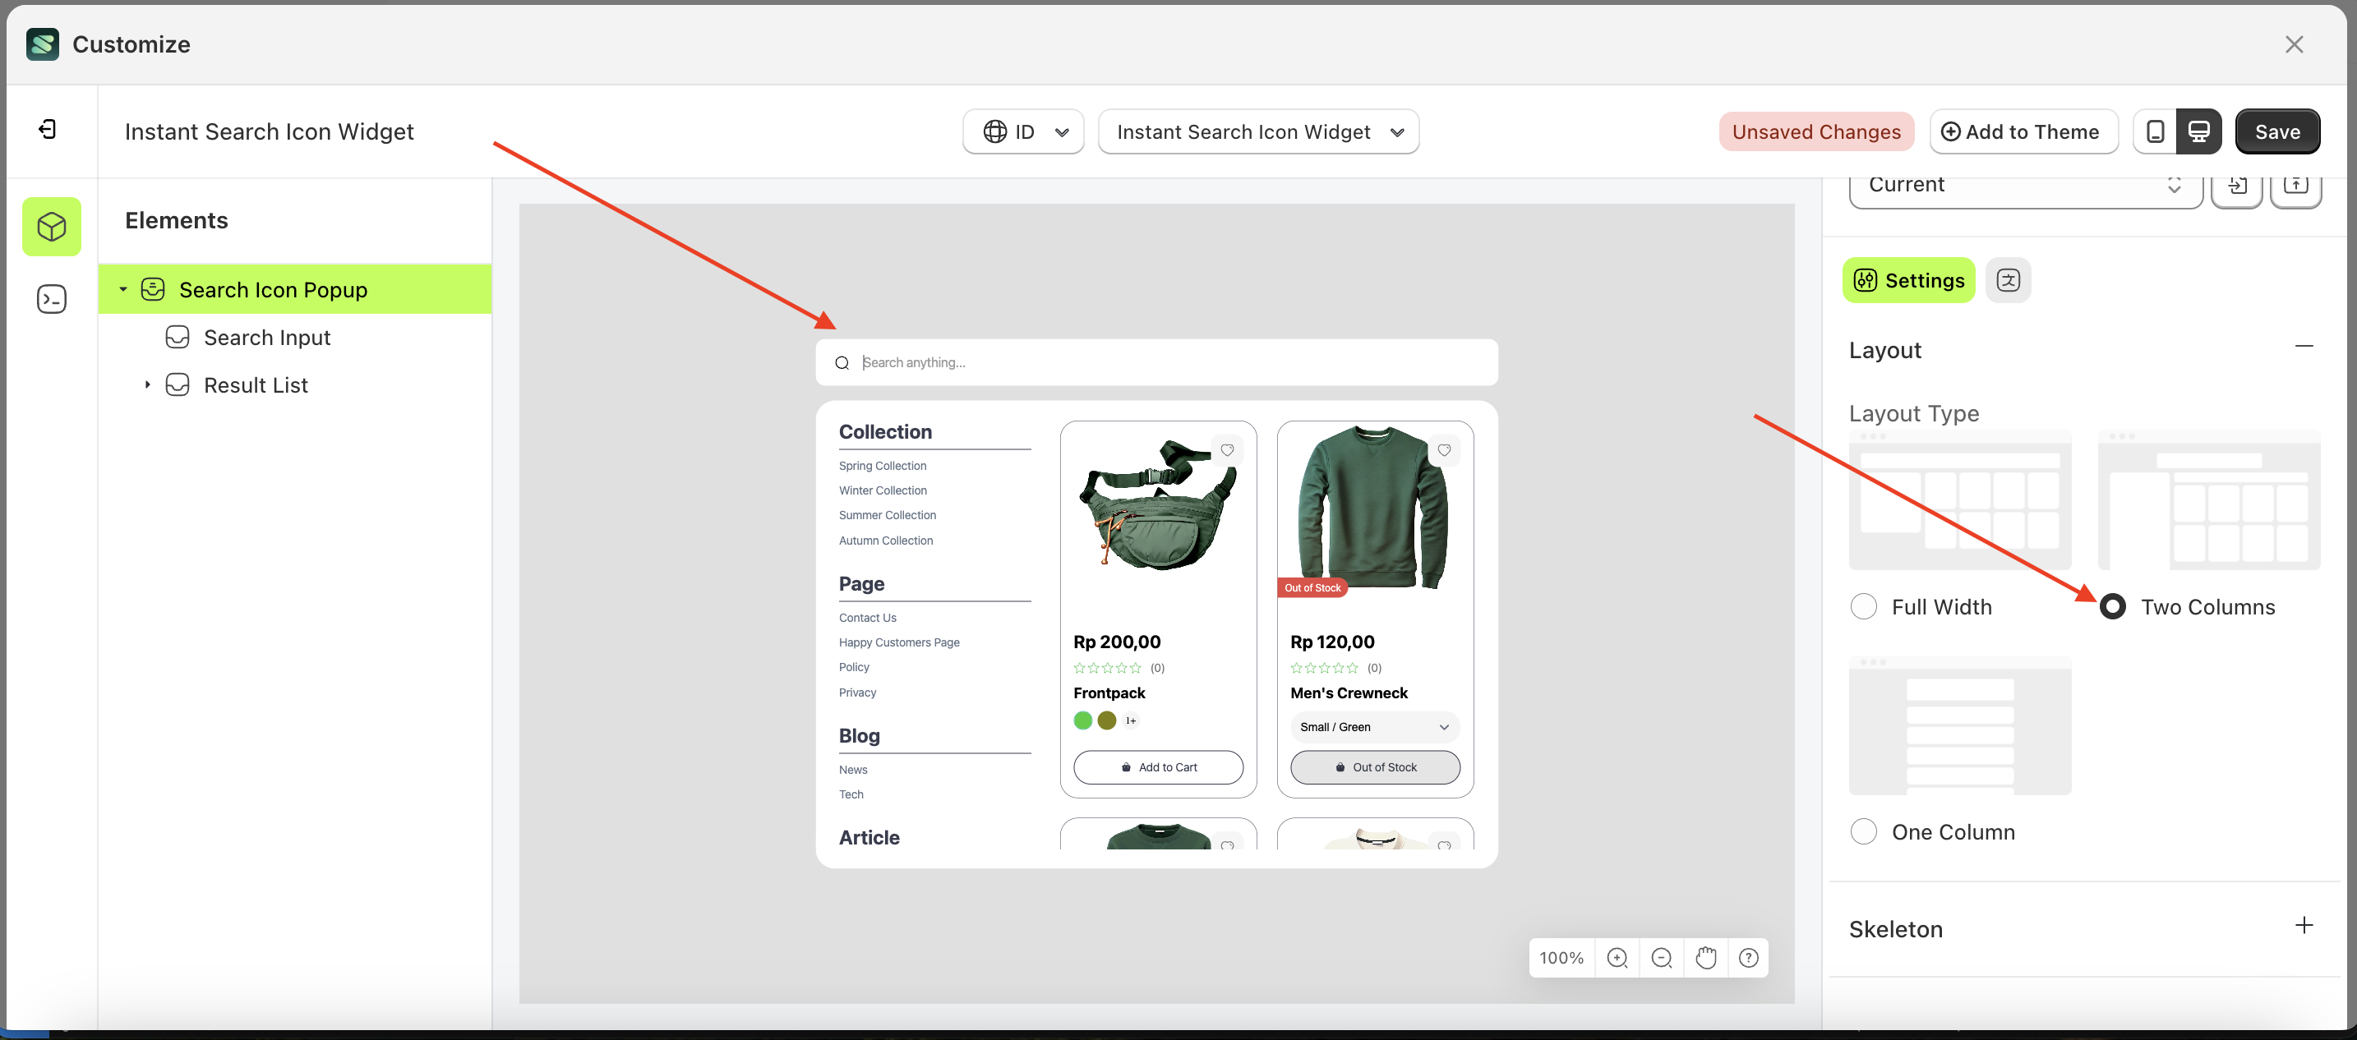Open the code console panel icon
The height and width of the screenshot is (1040, 2357).
pyautogui.click(x=51, y=299)
